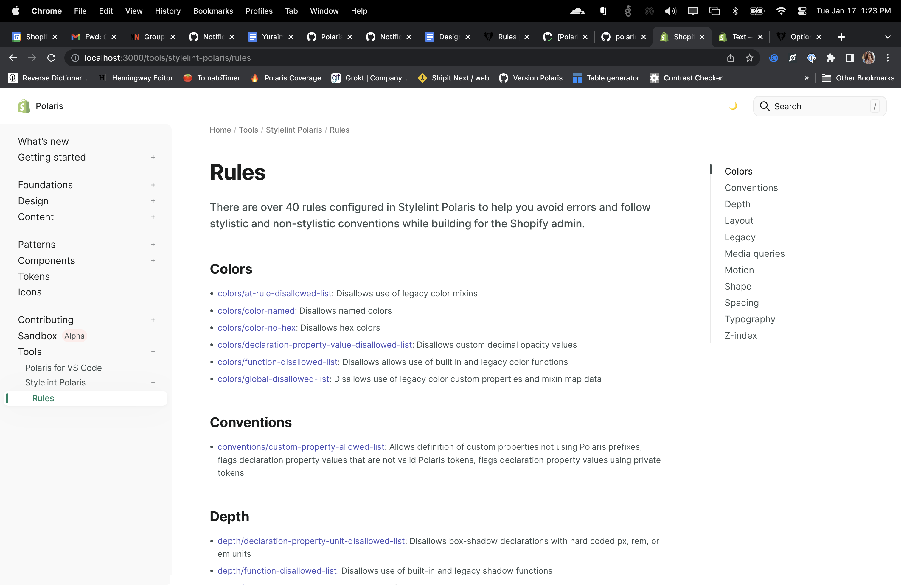Bookmark page with the star icon

750,58
